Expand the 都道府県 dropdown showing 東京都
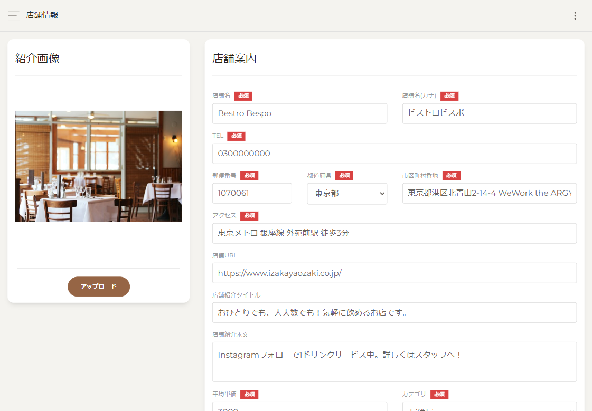 click(347, 194)
